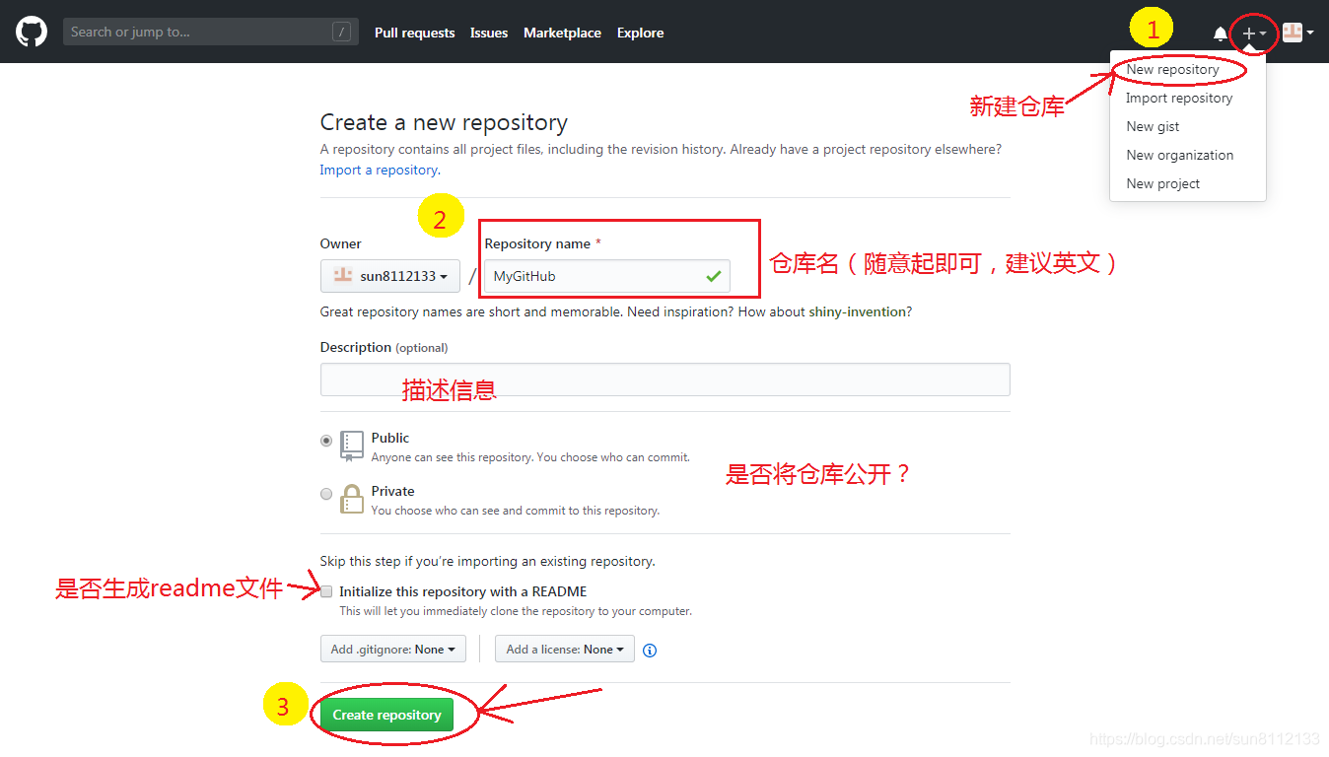Follow the Import a repository link
1329x757 pixels.
coord(379,170)
